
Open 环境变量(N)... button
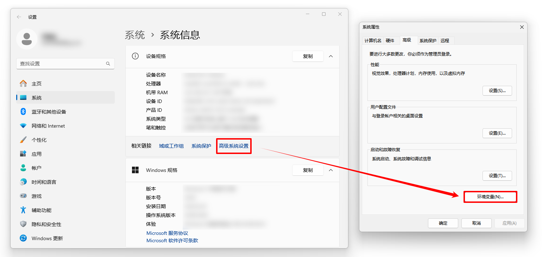click(490, 197)
